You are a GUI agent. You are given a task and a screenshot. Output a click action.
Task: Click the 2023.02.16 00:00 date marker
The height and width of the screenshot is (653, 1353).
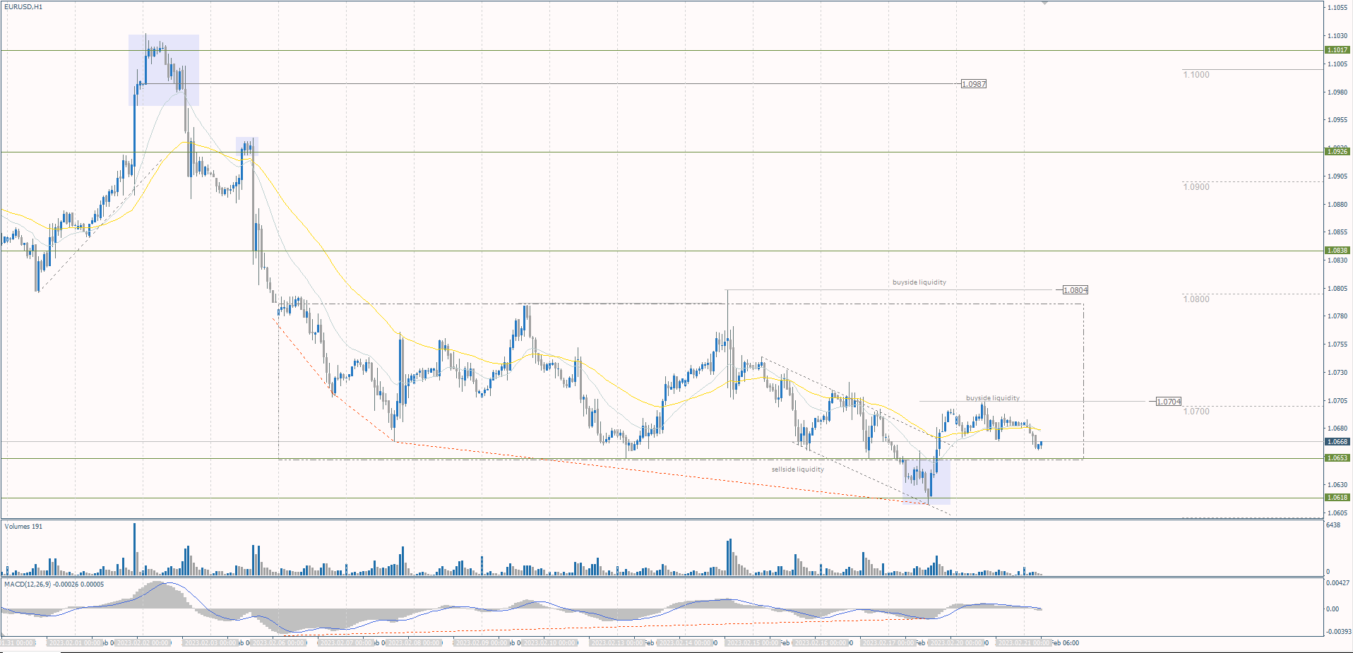click(821, 643)
